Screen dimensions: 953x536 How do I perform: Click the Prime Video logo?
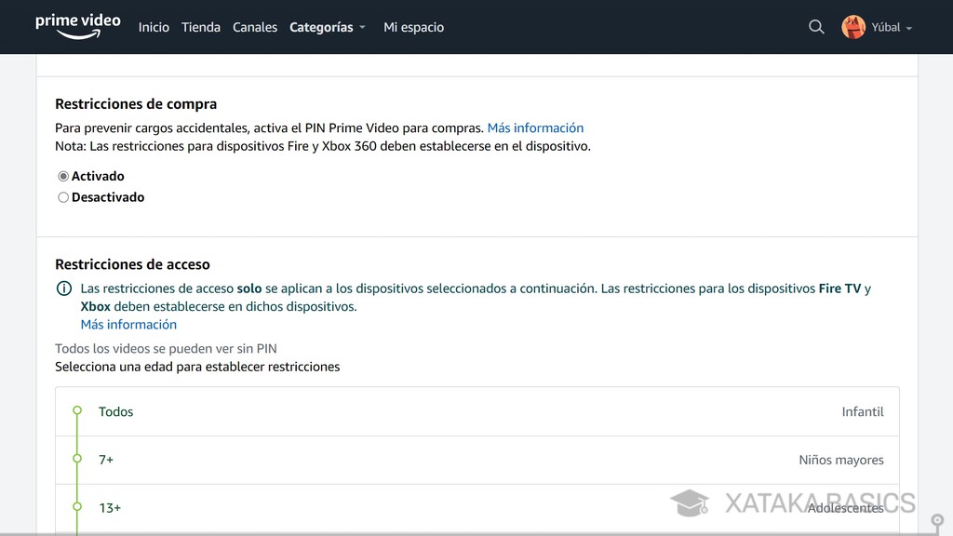[x=77, y=27]
